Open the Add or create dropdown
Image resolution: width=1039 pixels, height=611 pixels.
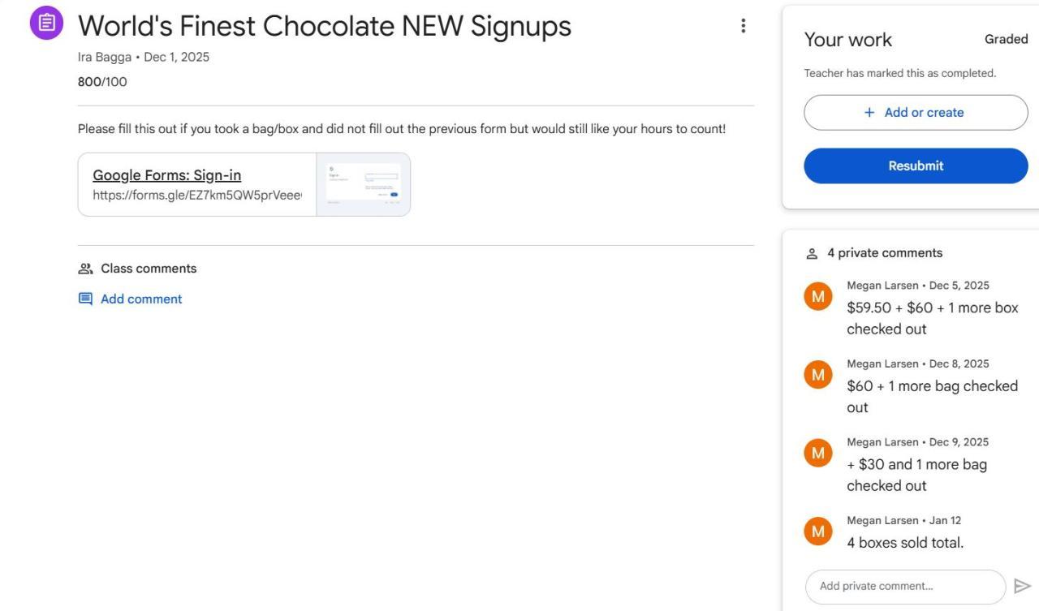[916, 113]
